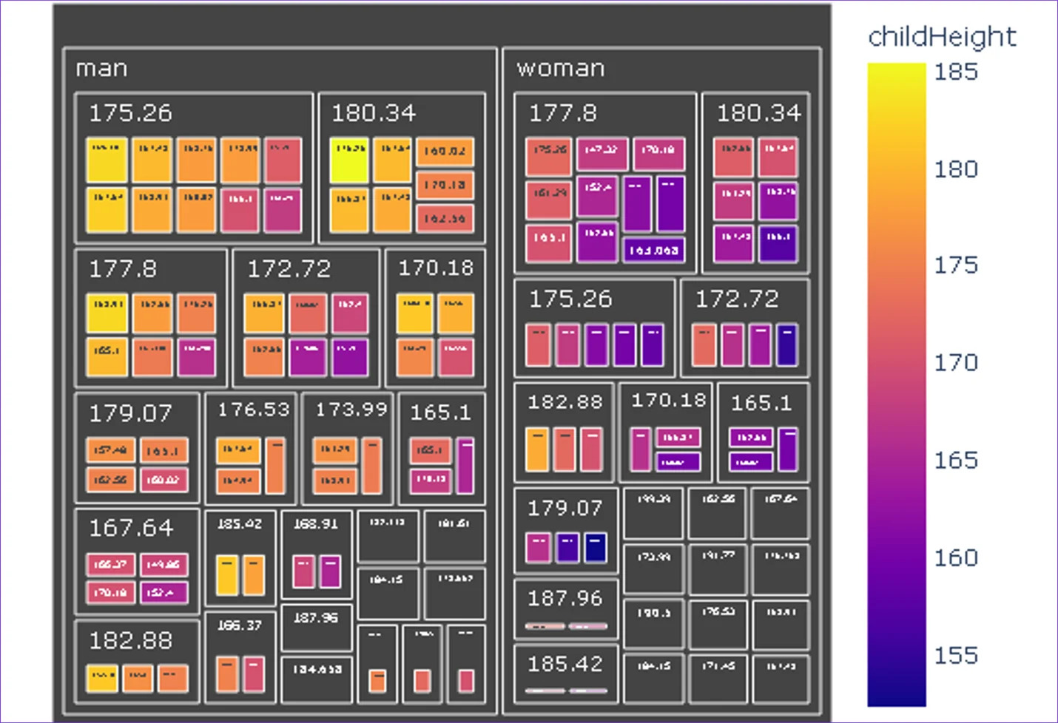This screenshot has width=1058, height=723.
Task: Click the 157.48 leaf in man's 179.07 group
Action: coord(109,450)
